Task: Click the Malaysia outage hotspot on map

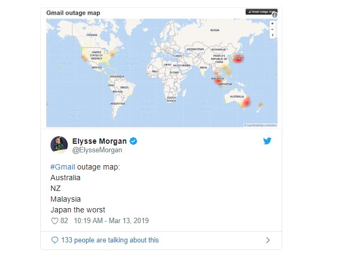Action: click(x=217, y=80)
